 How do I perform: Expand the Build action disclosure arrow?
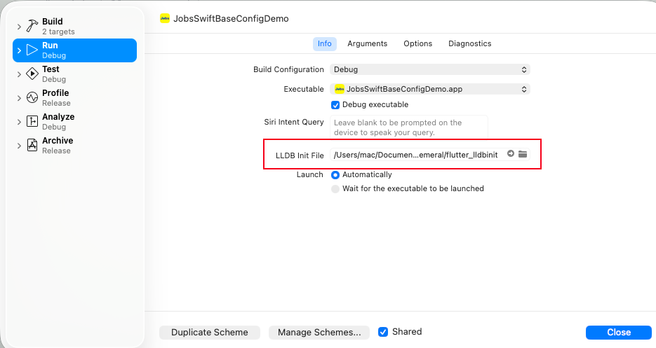click(19, 27)
